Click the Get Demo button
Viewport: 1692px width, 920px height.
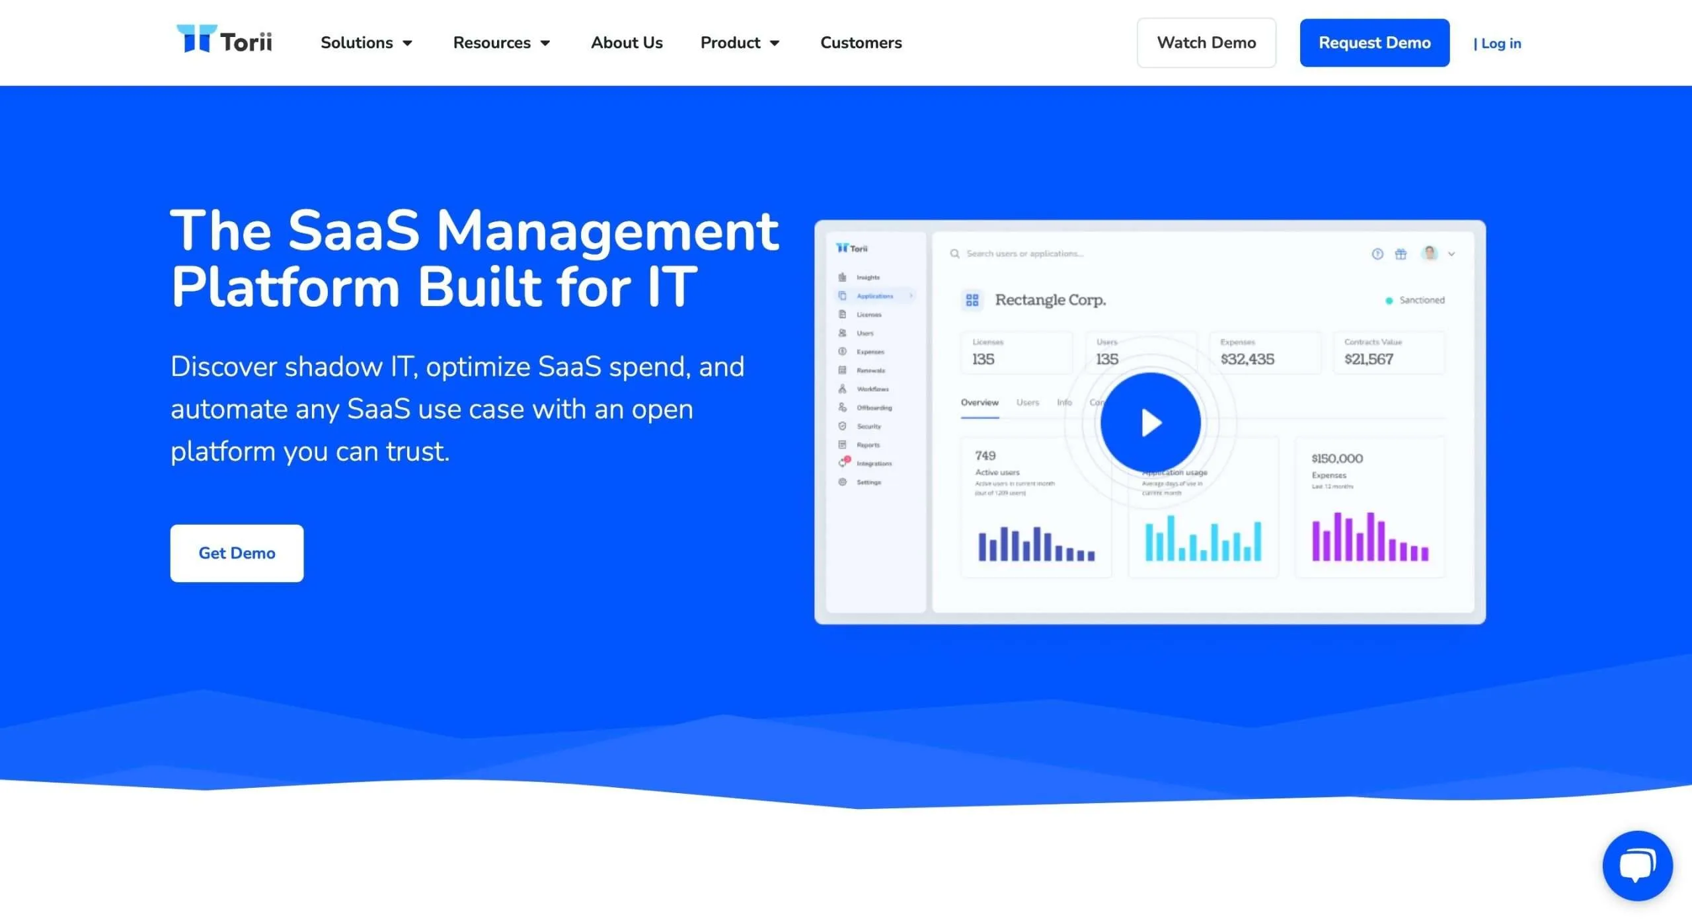click(x=237, y=553)
